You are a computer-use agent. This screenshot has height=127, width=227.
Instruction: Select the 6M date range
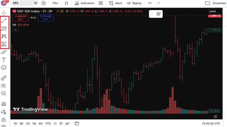pyautogui.click(x=41, y=124)
